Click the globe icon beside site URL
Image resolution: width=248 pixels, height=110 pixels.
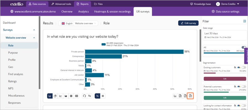tap(12, 12)
